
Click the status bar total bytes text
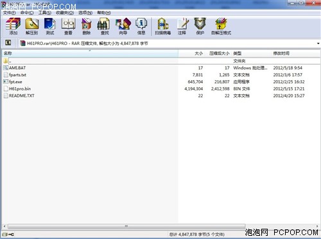(x=197, y=235)
